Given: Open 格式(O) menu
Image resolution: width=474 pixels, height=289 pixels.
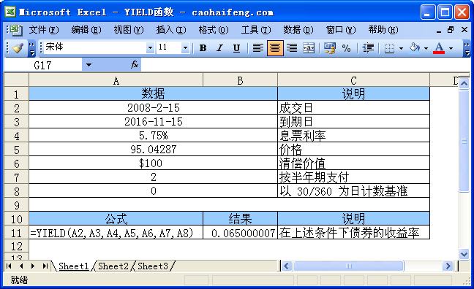Looking at the screenshot, I should (214, 30).
